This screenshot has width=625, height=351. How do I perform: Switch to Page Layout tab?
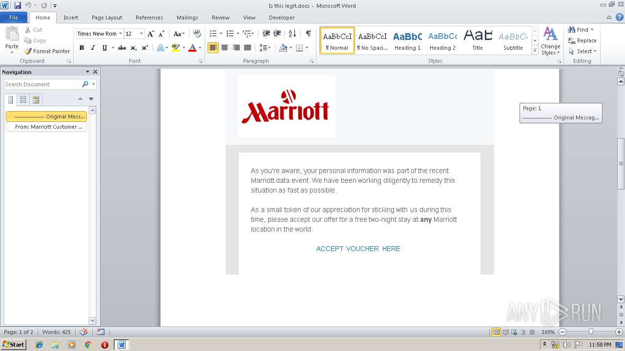click(x=107, y=18)
